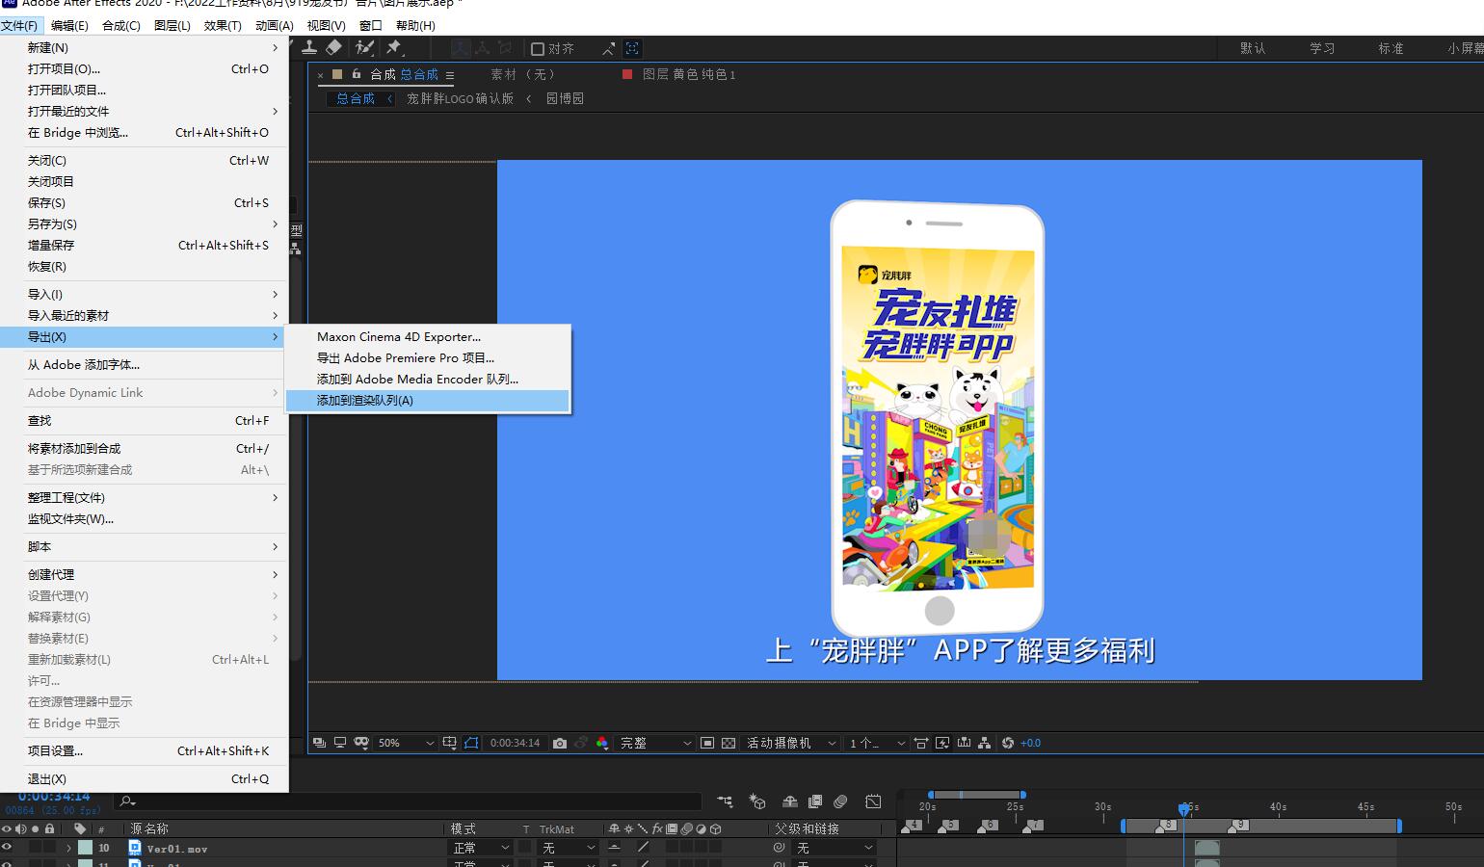This screenshot has width=1484, height=867.
Task: Select the 学习 workspace
Action: click(x=1322, y=48)
